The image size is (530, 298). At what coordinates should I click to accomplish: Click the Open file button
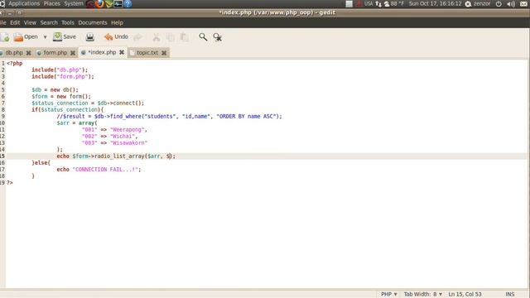coord(26,36)
